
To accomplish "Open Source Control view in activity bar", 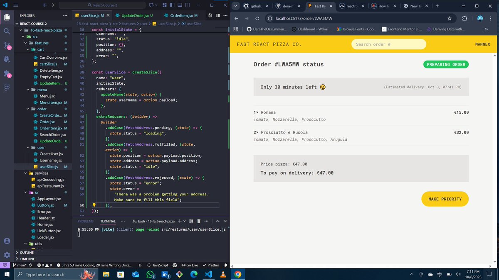I will coord(7,45).
